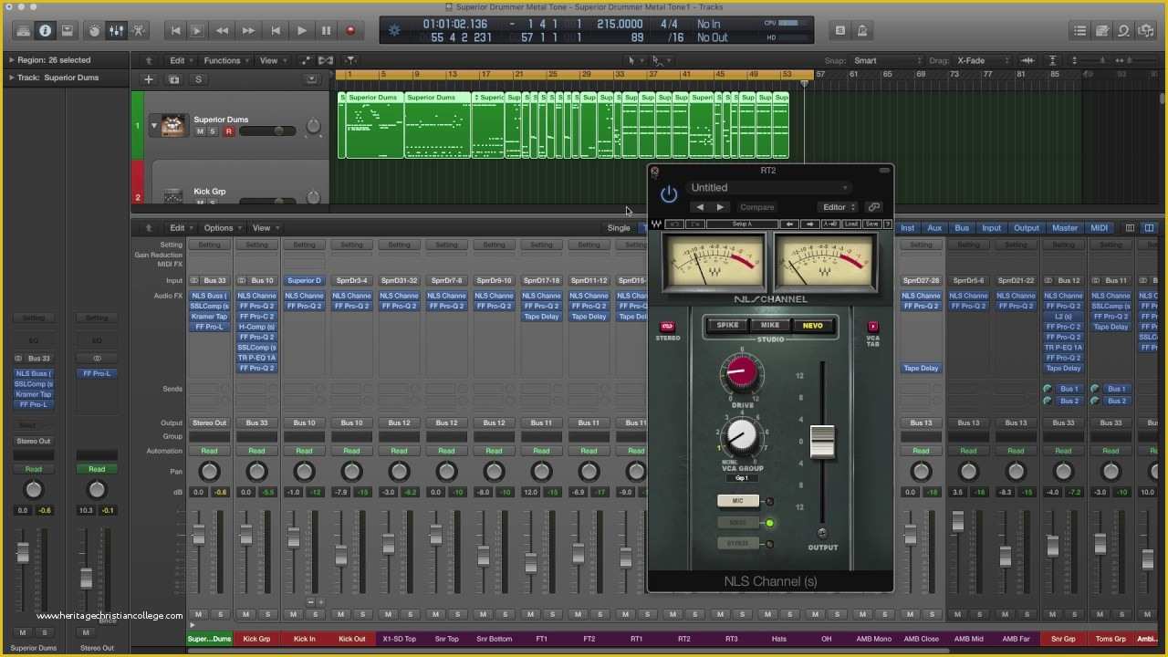Expand the Track Superior Dums section

[x=10, y=78]
